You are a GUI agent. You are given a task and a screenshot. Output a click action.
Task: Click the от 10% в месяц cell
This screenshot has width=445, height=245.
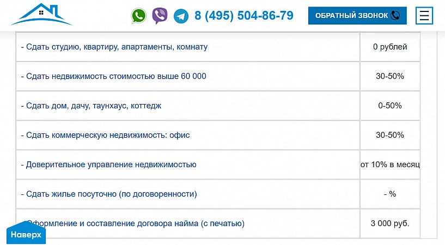pos(389,164)
